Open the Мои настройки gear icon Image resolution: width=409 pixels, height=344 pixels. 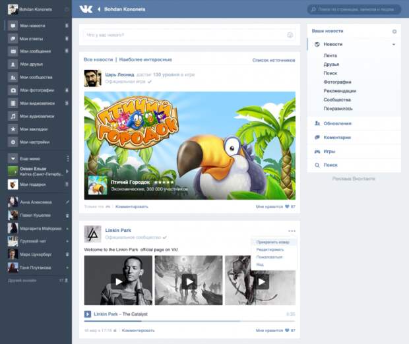click(x=13, y=142)
